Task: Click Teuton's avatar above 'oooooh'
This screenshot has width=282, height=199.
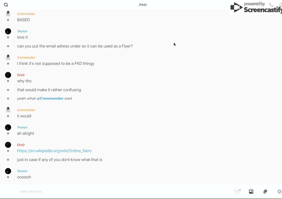Action: (8, 171)
